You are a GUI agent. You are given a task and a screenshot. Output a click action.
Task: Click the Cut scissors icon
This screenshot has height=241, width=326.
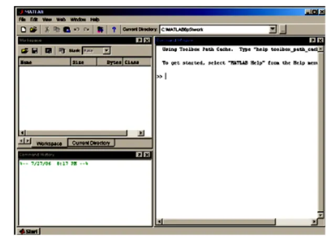[47, 29]
